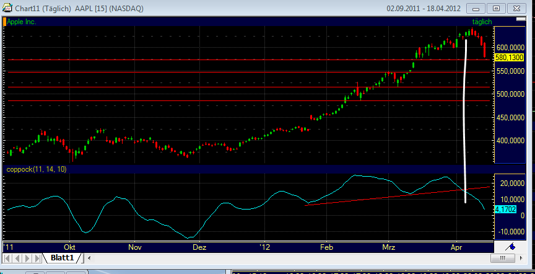Click the Apr label on the time axis
This screenshot has width=535, height=274.
point(456,247)
